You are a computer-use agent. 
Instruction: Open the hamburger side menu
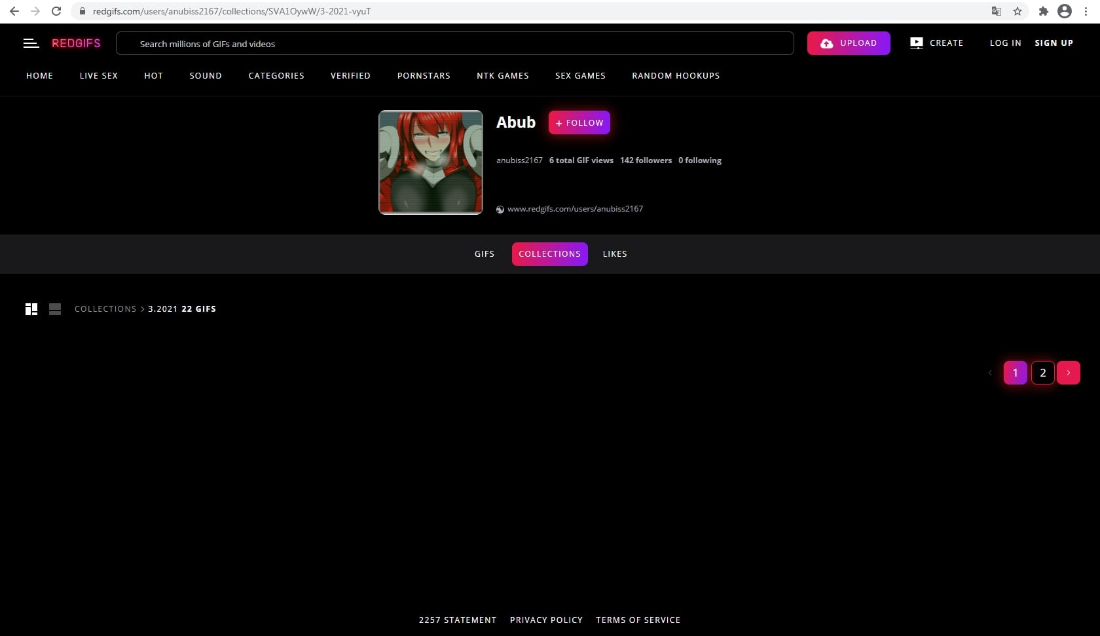tap(31, 43)
